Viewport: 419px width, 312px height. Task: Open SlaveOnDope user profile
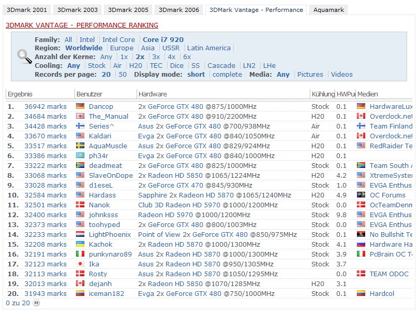(111, 175)
